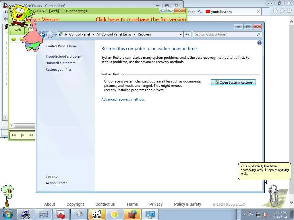Open taskbar yellow-green orb application

point(114,214)
